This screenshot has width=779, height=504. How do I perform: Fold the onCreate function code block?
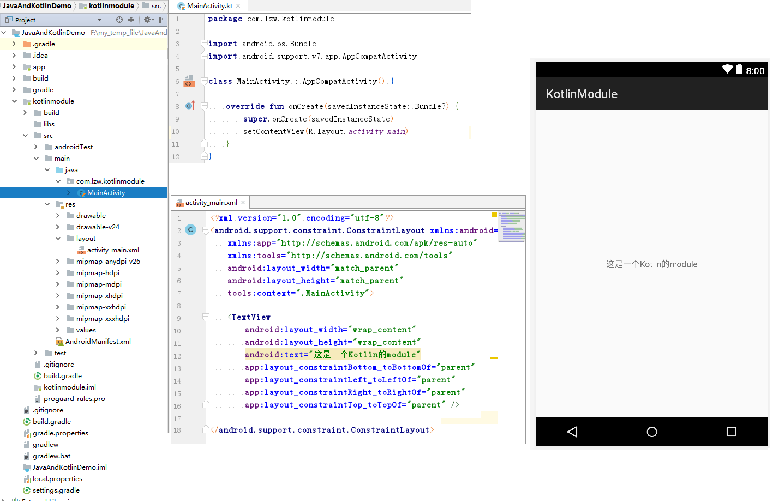pos(205,106)
